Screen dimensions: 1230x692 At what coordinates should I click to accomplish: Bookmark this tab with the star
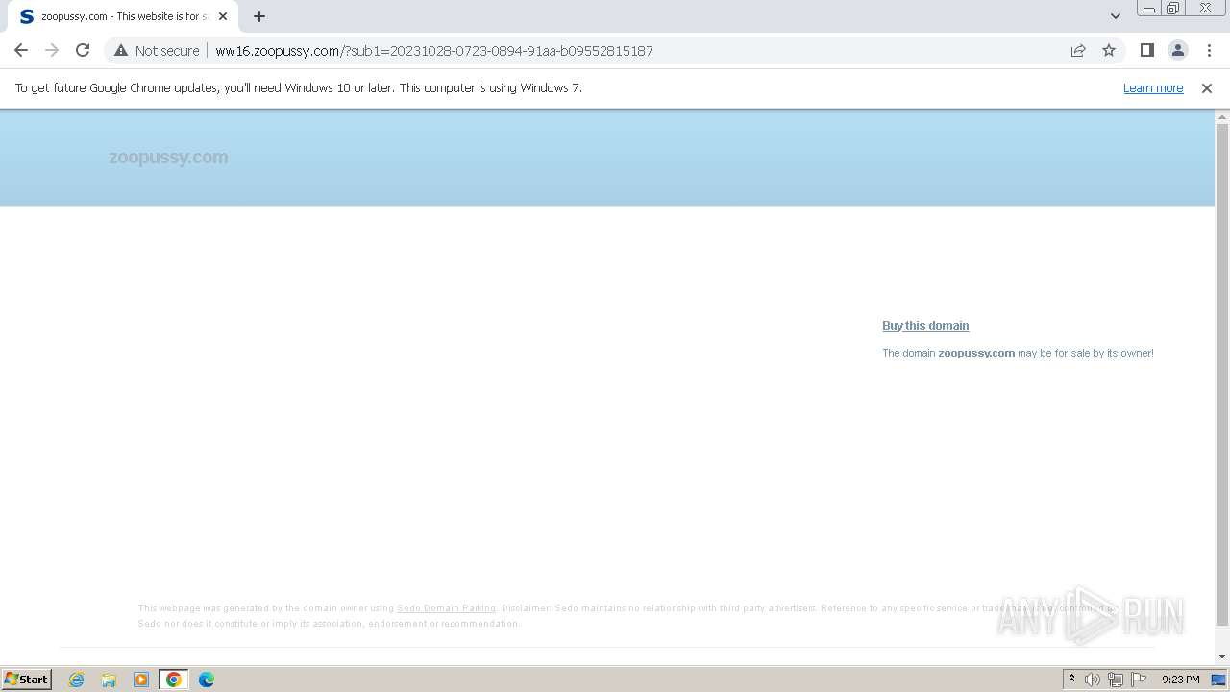point(1109,50)
